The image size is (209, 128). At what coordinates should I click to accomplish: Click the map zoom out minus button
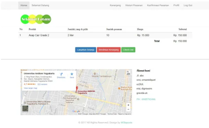click(128, 109)
